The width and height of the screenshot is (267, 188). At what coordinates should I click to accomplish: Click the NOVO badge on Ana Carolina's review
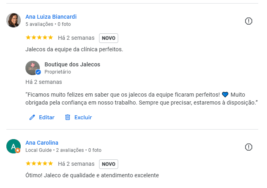coord(109,164)
